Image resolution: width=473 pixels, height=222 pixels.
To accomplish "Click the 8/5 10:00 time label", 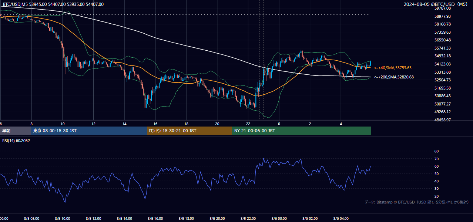I will click(63, 219).
